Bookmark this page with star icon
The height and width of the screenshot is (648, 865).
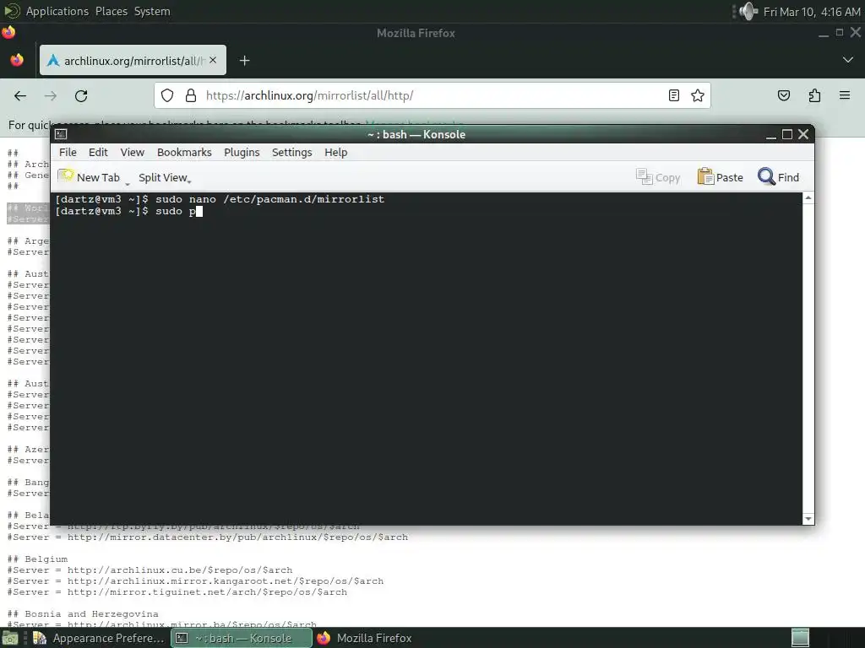point(697,95)
